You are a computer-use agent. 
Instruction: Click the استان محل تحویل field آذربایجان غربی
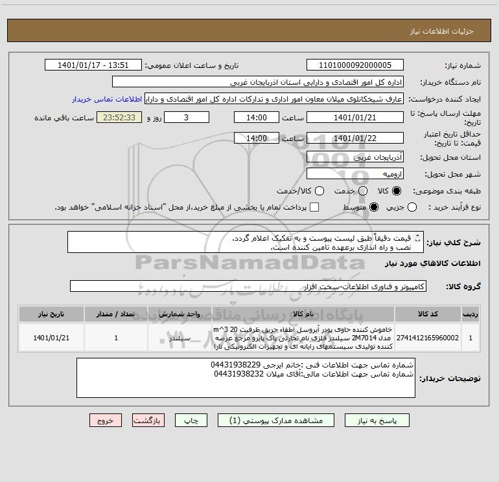click(x=355, y=157)
